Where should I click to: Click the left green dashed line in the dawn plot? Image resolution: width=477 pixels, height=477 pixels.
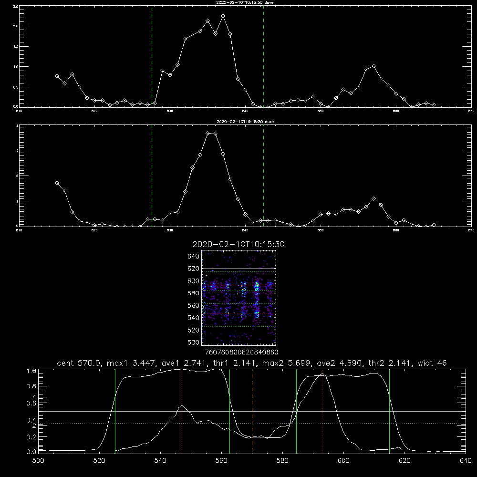152,56
